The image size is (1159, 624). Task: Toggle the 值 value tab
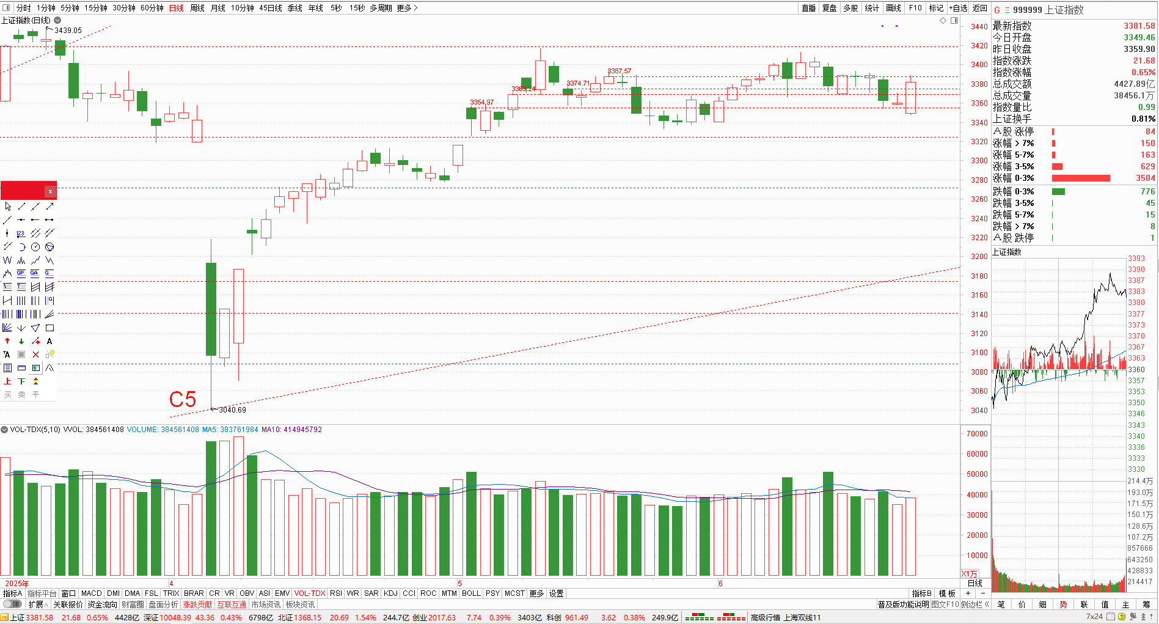1105,604
